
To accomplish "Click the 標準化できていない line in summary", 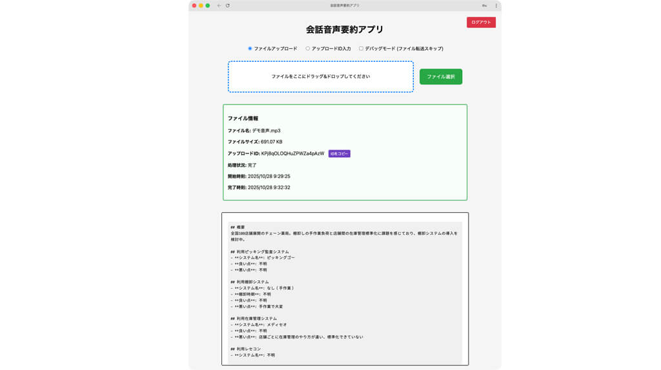I will point(297,336).
